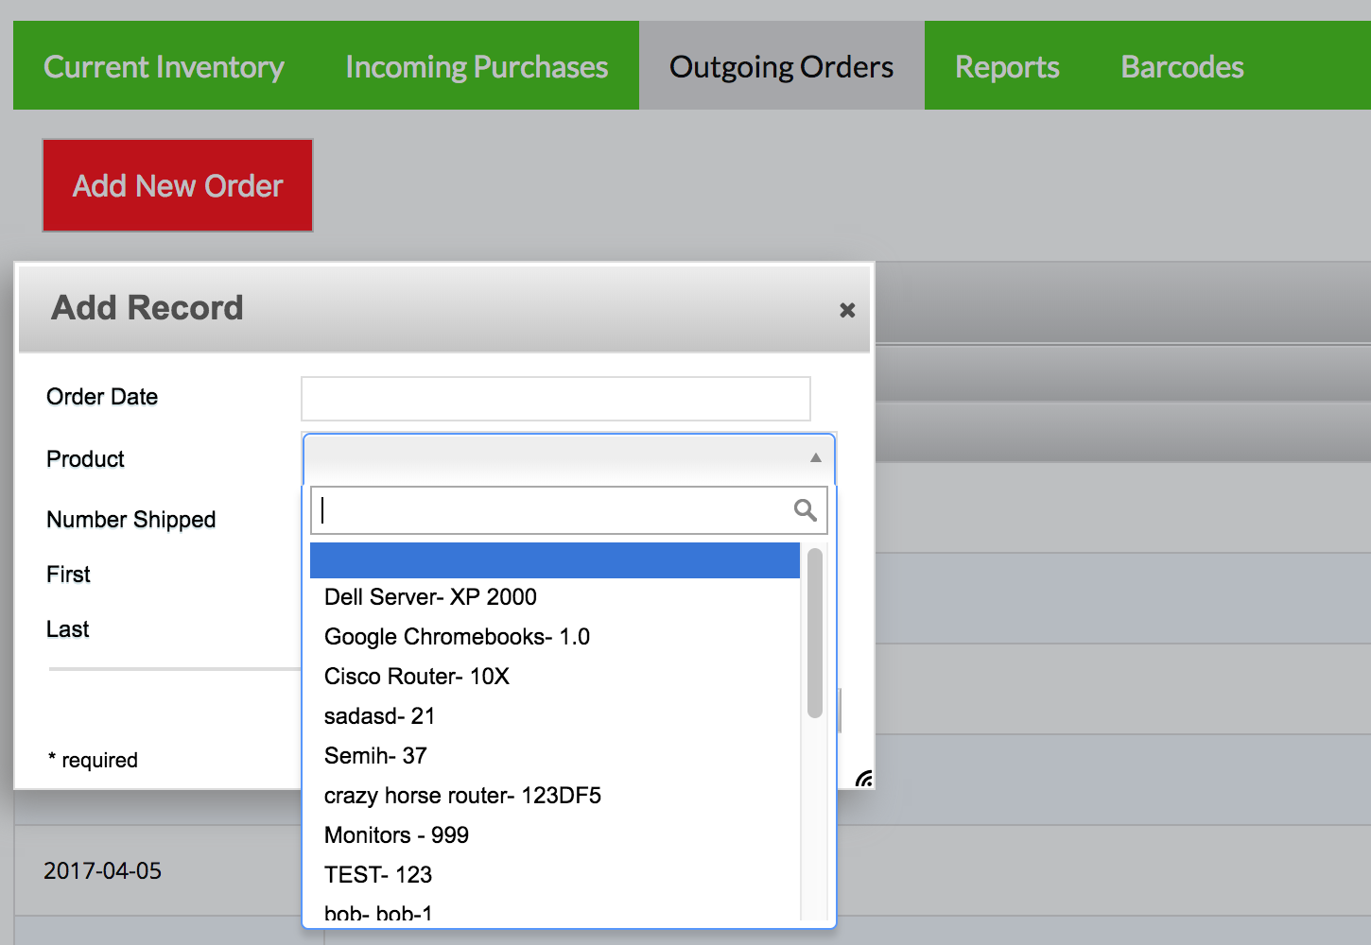Screen dimensions: 1371x945
Task: Select sadasd- 21 from list
Action: (555, 716)
